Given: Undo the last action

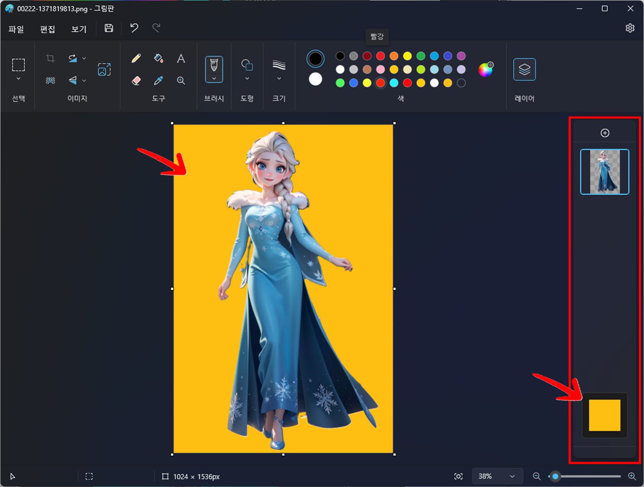Looking at the screenshot, I should [x=134, y=28].
